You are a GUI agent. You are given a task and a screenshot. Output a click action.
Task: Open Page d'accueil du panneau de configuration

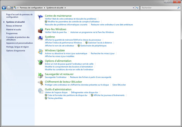19,16
